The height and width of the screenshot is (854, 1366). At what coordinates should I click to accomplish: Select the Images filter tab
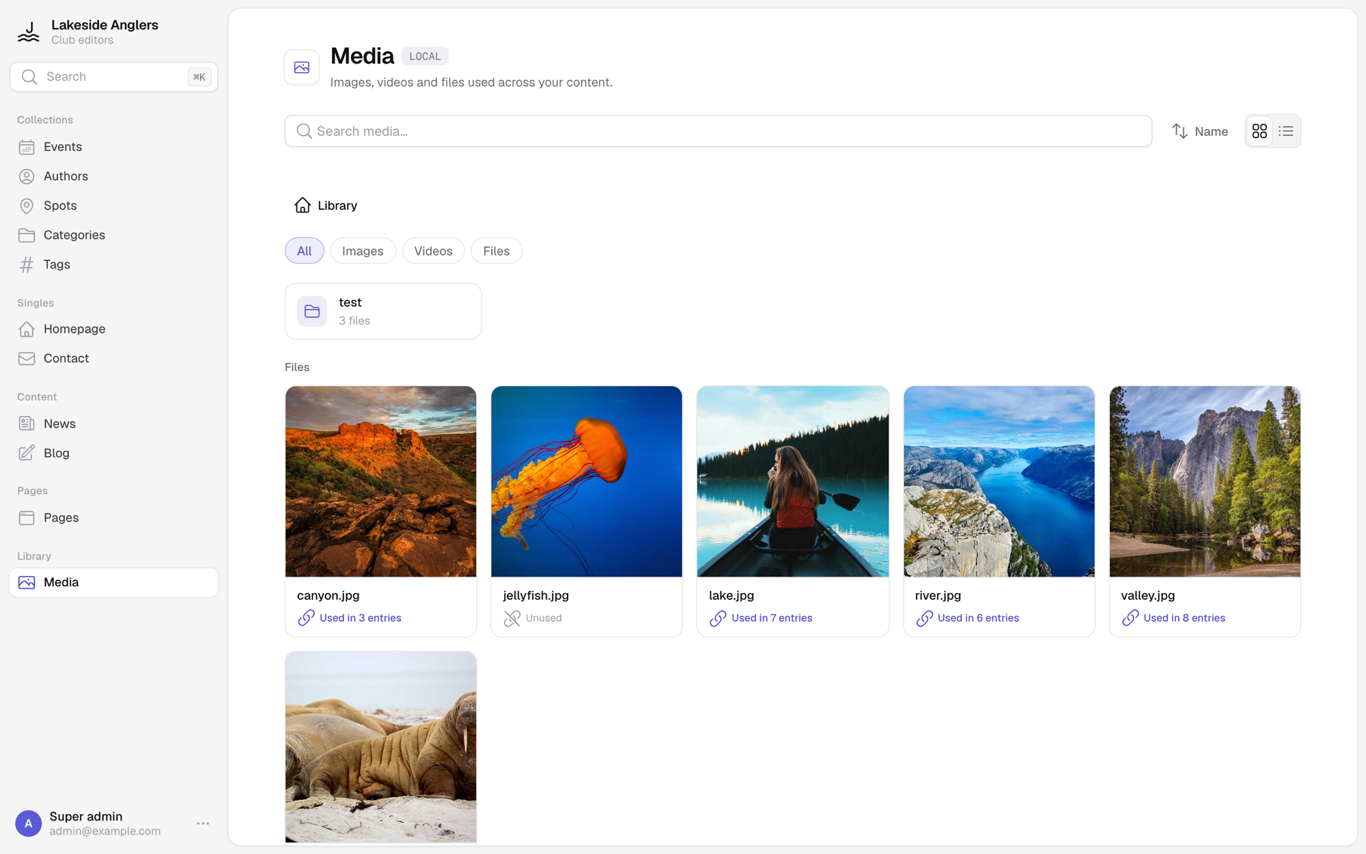[363, 251]
